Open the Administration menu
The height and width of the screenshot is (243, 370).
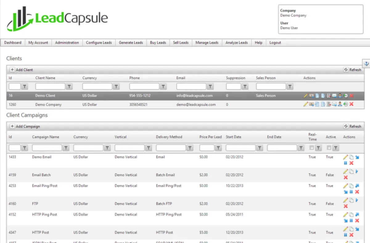click(67, 43)
